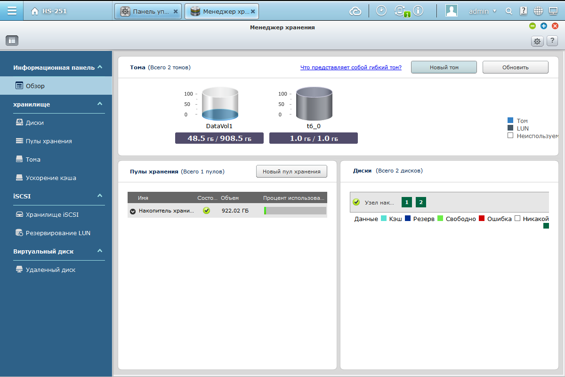The height and width of the screenshot is (377, 565).
Task: Expand the Накопитель хранения pool row
Action: (x=133, y=211)
